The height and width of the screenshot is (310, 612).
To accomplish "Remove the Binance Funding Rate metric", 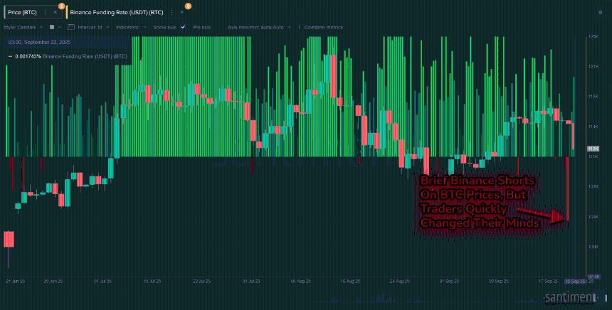I will (181, 13).
